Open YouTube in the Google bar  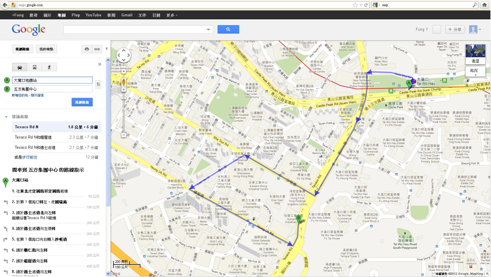(x=93, y=15)
